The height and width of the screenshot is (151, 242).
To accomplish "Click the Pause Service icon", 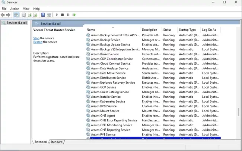I will pyautogui.click(x=68, y=15).
